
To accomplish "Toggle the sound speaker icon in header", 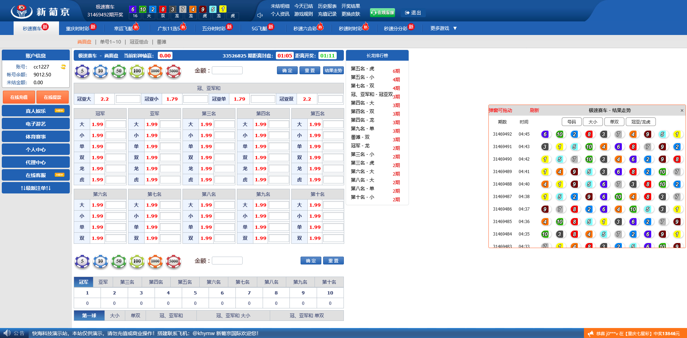I will tap(260, 15).
